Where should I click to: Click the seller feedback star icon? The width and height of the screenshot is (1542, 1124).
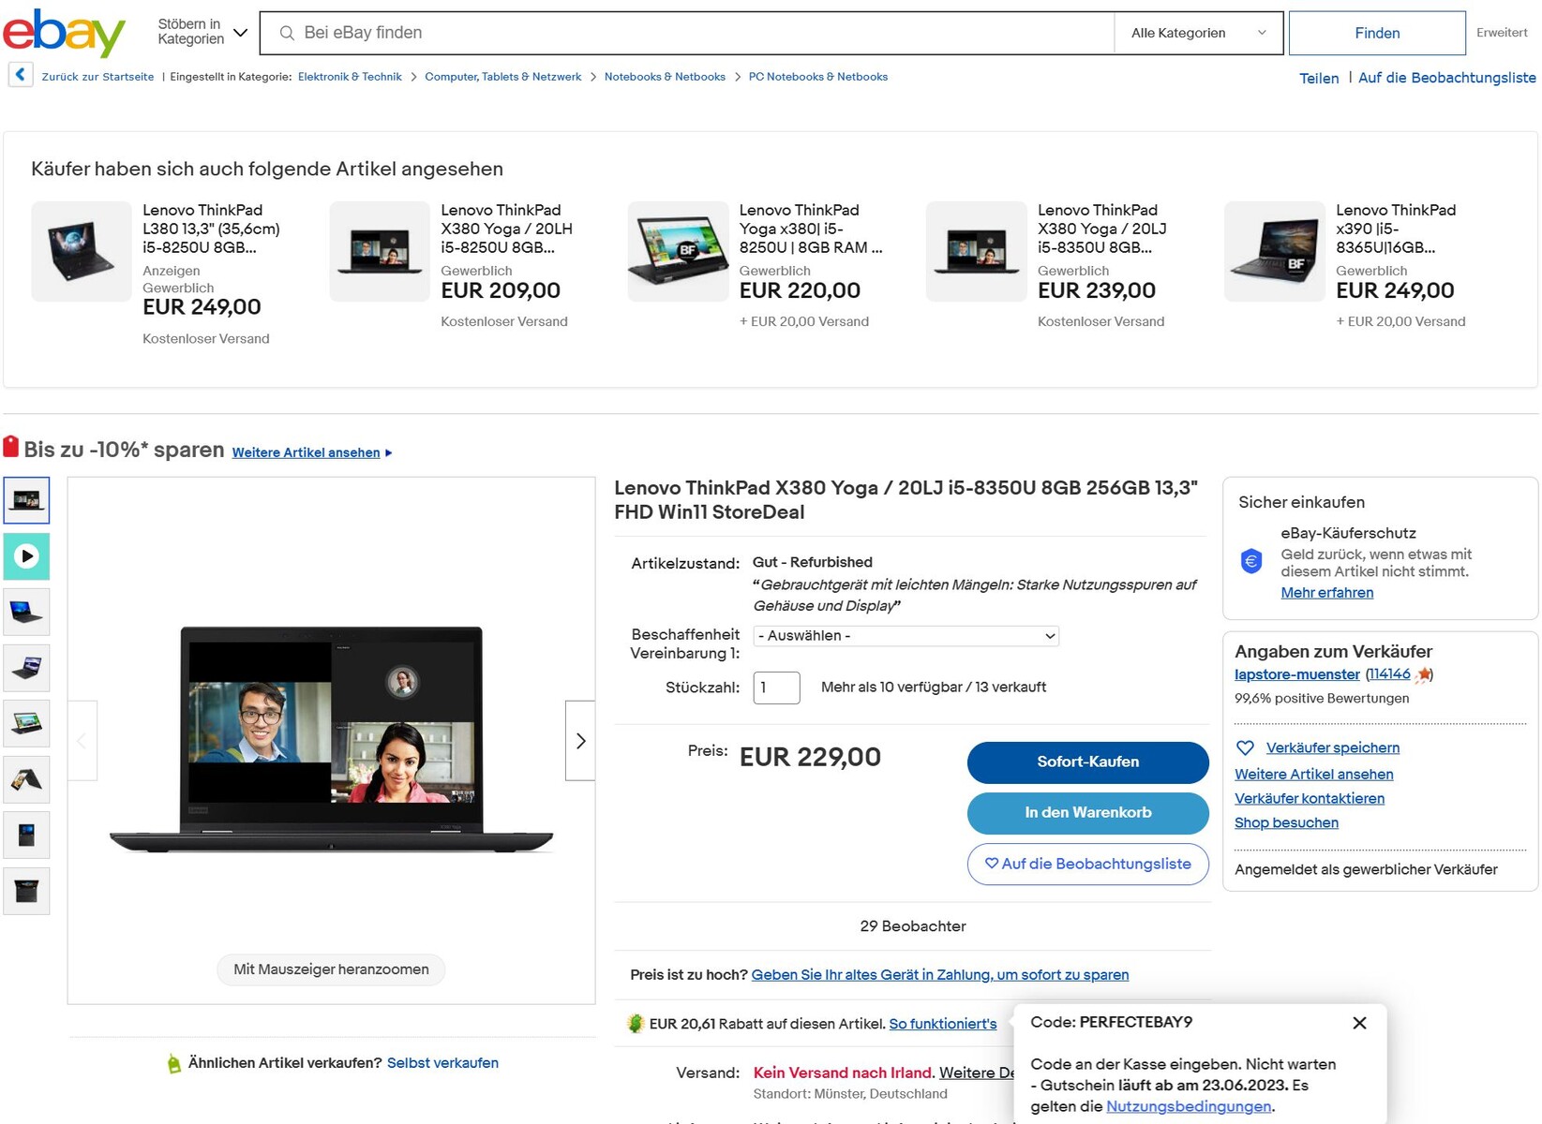tap(1423, 674)
